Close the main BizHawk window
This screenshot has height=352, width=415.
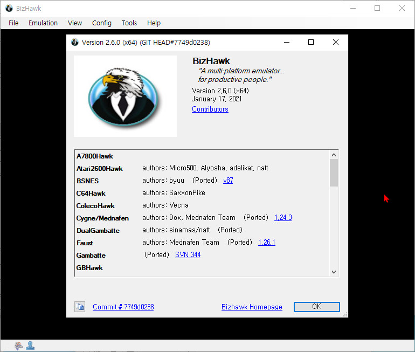click(402, 8)
